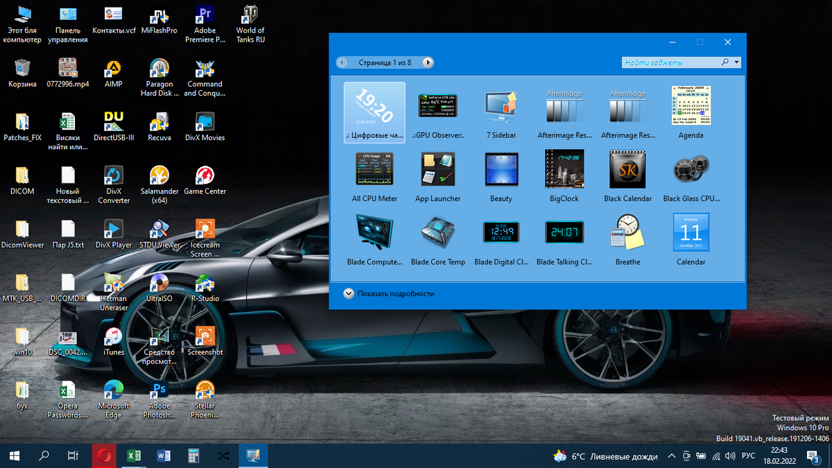The height and width of the screenshot is (468, 832).
Task: Select the GPU Observer gadget
Action: 438,112
